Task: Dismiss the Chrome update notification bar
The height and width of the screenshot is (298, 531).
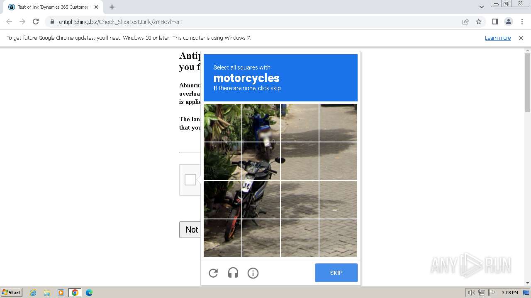Action: [521, 38]
